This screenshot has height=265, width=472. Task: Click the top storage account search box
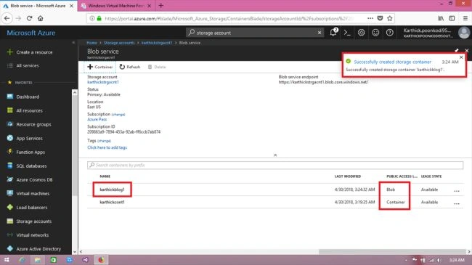[x=255, y=33]
